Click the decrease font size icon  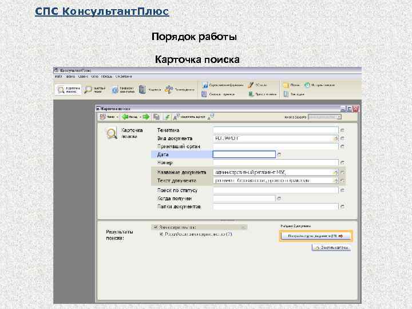211,117
